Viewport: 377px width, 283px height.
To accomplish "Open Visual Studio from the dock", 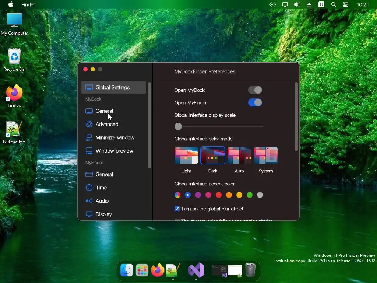I will [x=196, y=270].
